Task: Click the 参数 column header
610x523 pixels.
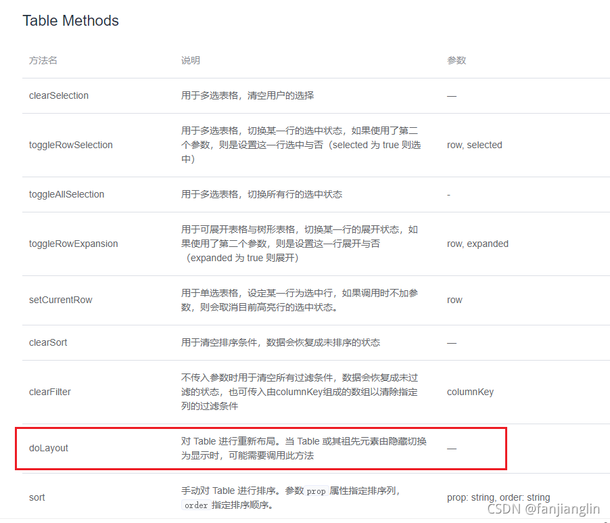Action: click(x=456, y=60)
